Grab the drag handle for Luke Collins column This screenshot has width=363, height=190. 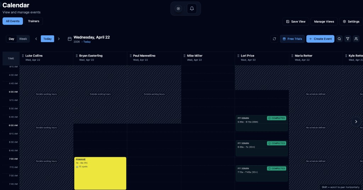(x=23, y=56)
